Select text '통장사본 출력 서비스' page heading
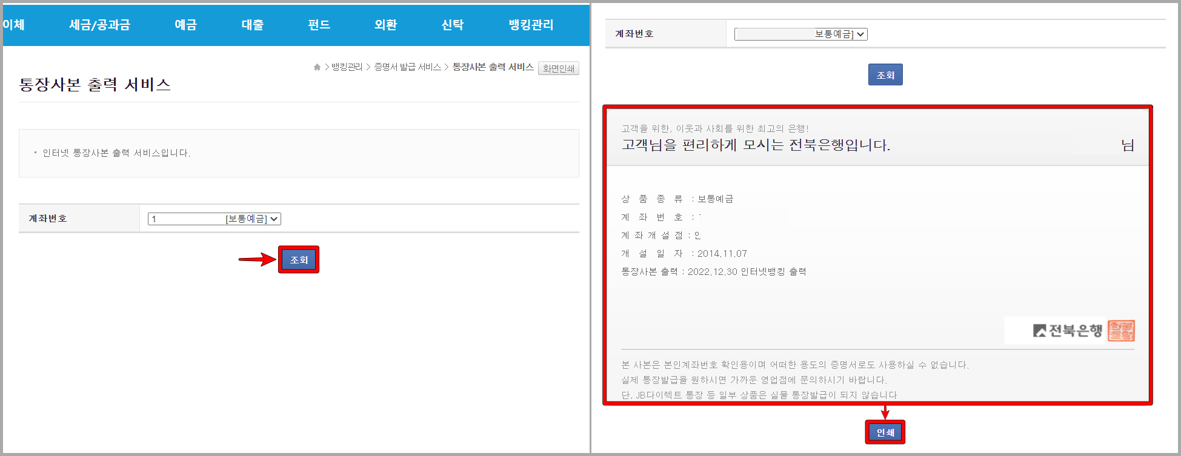The height and width of the screenshot is (456, 1181). click(x=95, y=85)
